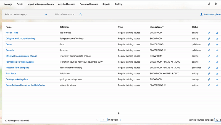The height and width of the screenshot is (125, 221).
Task: Open Import training enrollments tab
Action: click(x=41, y=4)
